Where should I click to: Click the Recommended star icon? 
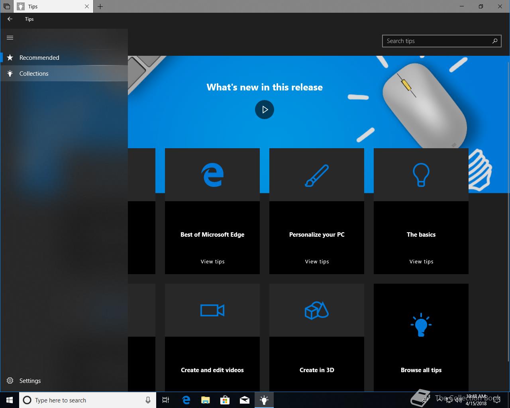point(10,57)
